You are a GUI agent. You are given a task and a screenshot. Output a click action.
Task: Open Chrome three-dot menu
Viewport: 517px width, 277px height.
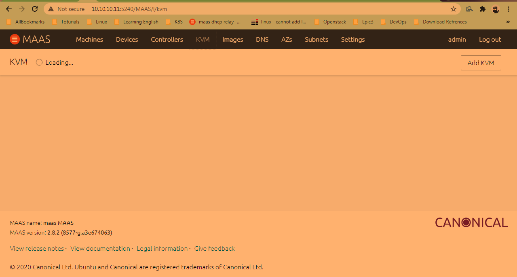(509, 9)
